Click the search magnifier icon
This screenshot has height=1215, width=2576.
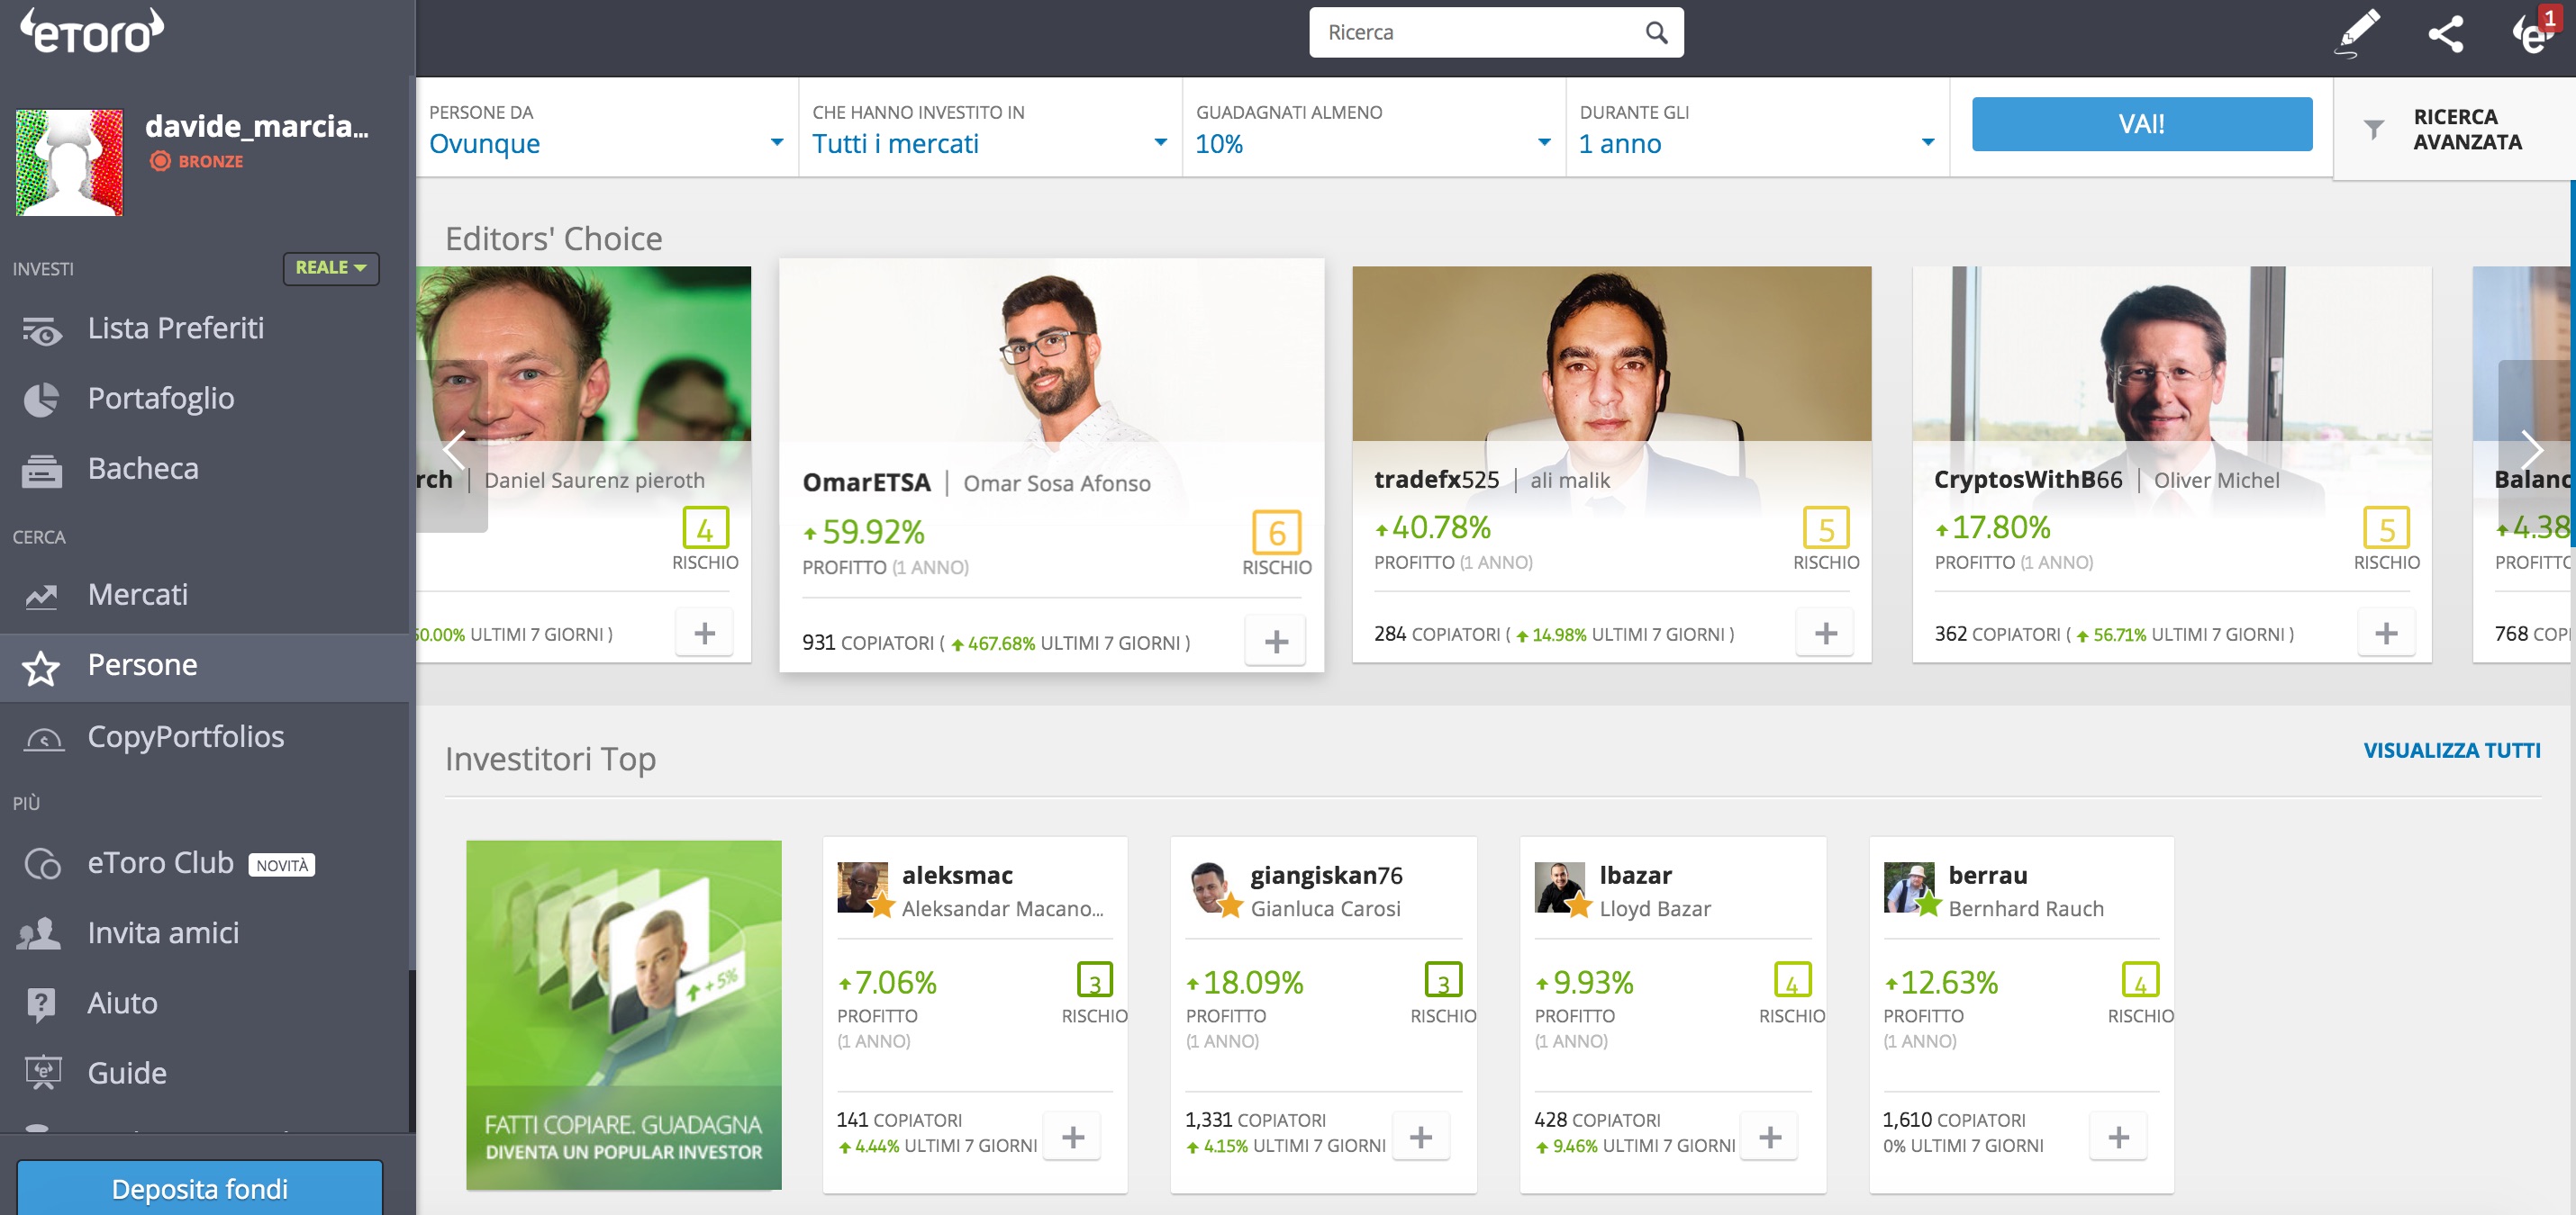coord(1656,33)
